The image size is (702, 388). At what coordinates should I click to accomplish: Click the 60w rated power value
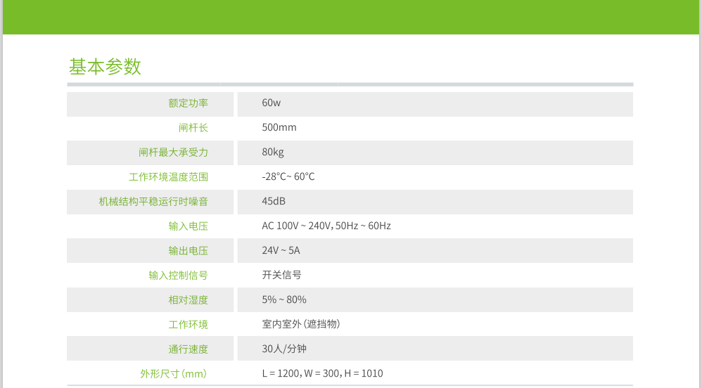pos(272,103)
